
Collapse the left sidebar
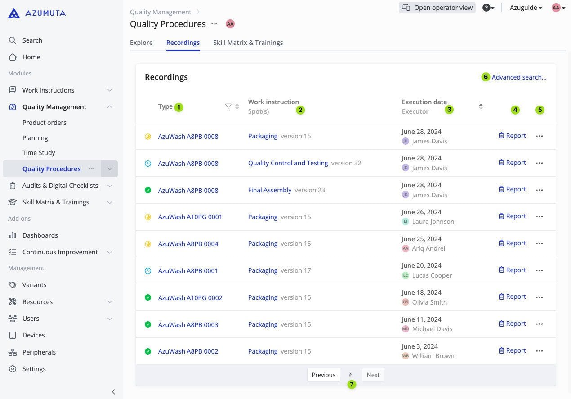[113, 391]
